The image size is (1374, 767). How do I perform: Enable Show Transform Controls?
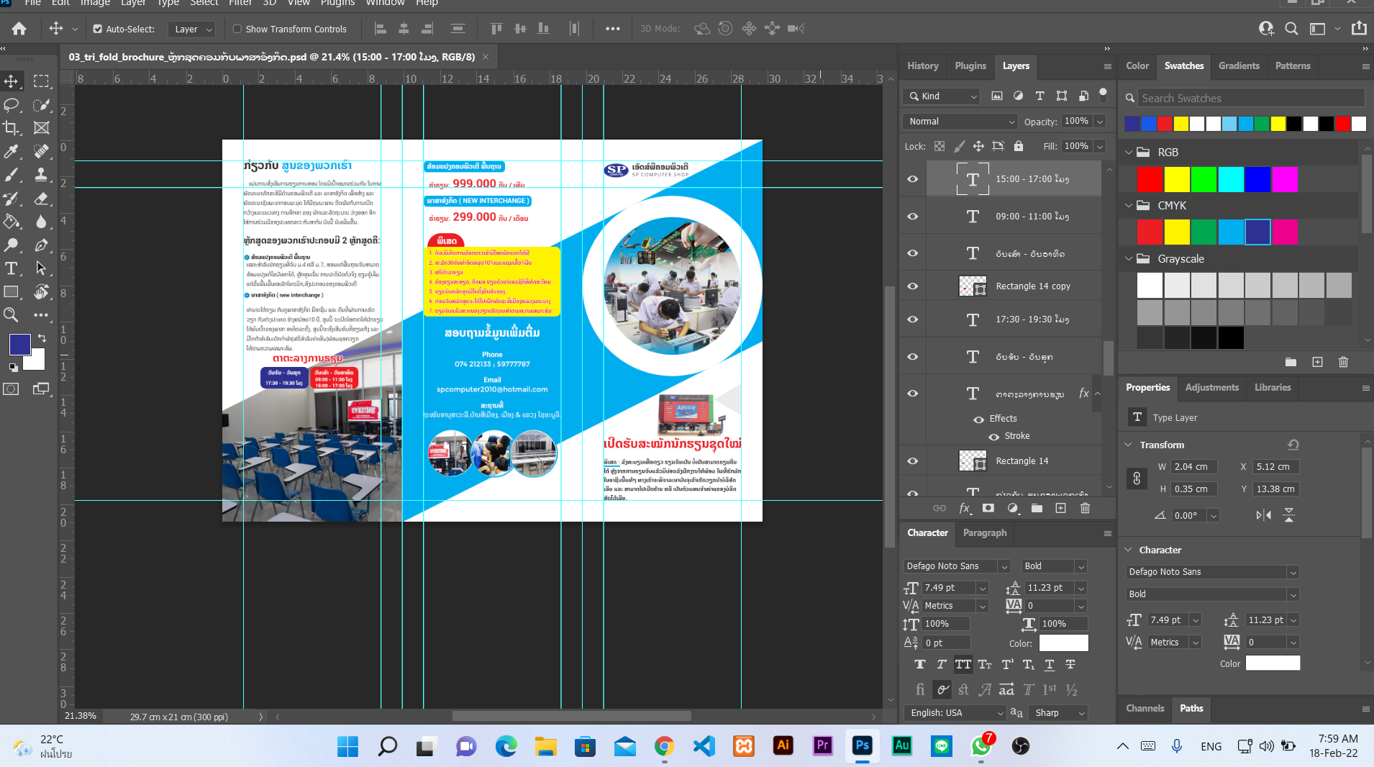237,29
